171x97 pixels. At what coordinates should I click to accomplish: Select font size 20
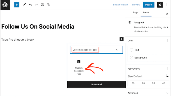click(x=143, y=83)
